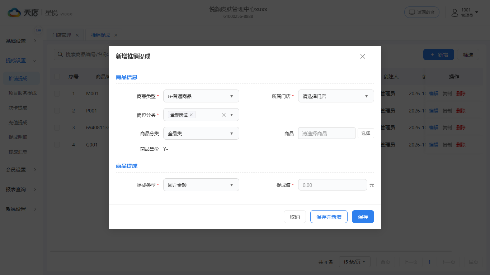Screen dimensions: 490x275
Task: Click the user avatar icon in header
Action: (x=455, y=13)
